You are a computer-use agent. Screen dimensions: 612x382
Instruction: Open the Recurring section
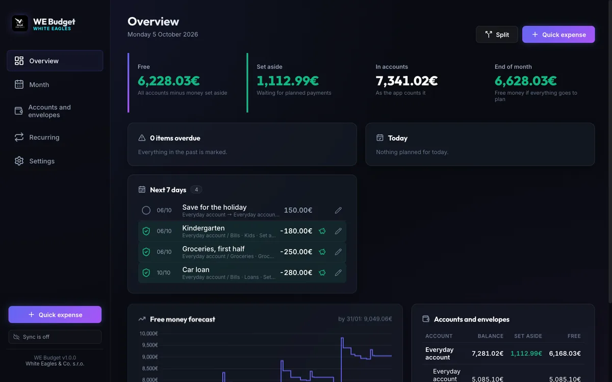click(55, 138)
